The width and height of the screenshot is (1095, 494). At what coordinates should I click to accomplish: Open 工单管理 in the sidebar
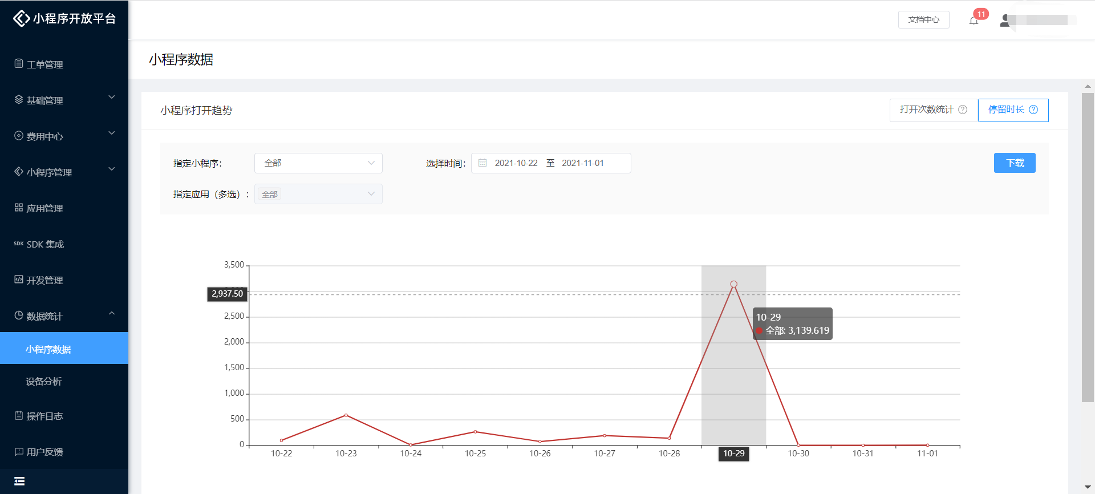44,64
